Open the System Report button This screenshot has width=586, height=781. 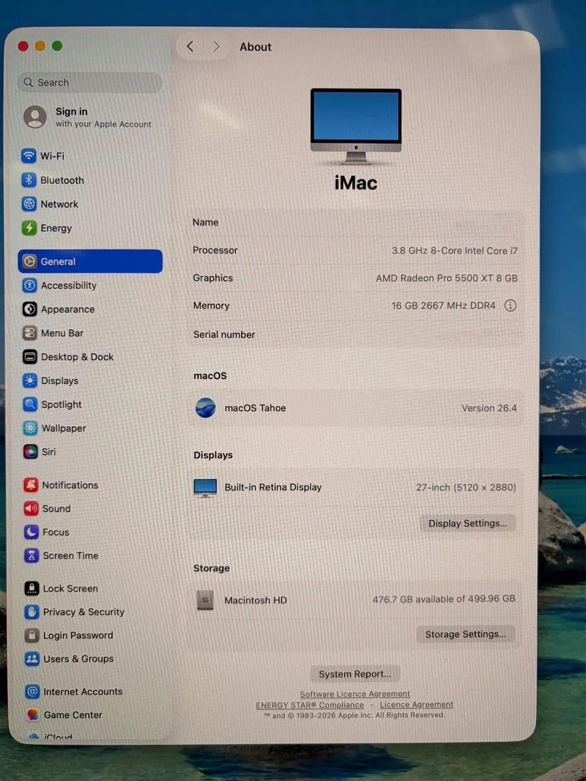point(356,674)
